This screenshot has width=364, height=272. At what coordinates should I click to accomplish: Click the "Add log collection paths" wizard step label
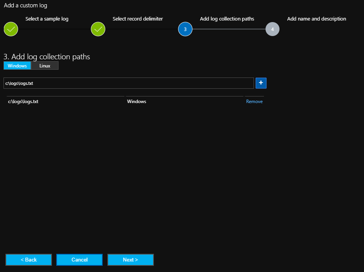[227, 19]
